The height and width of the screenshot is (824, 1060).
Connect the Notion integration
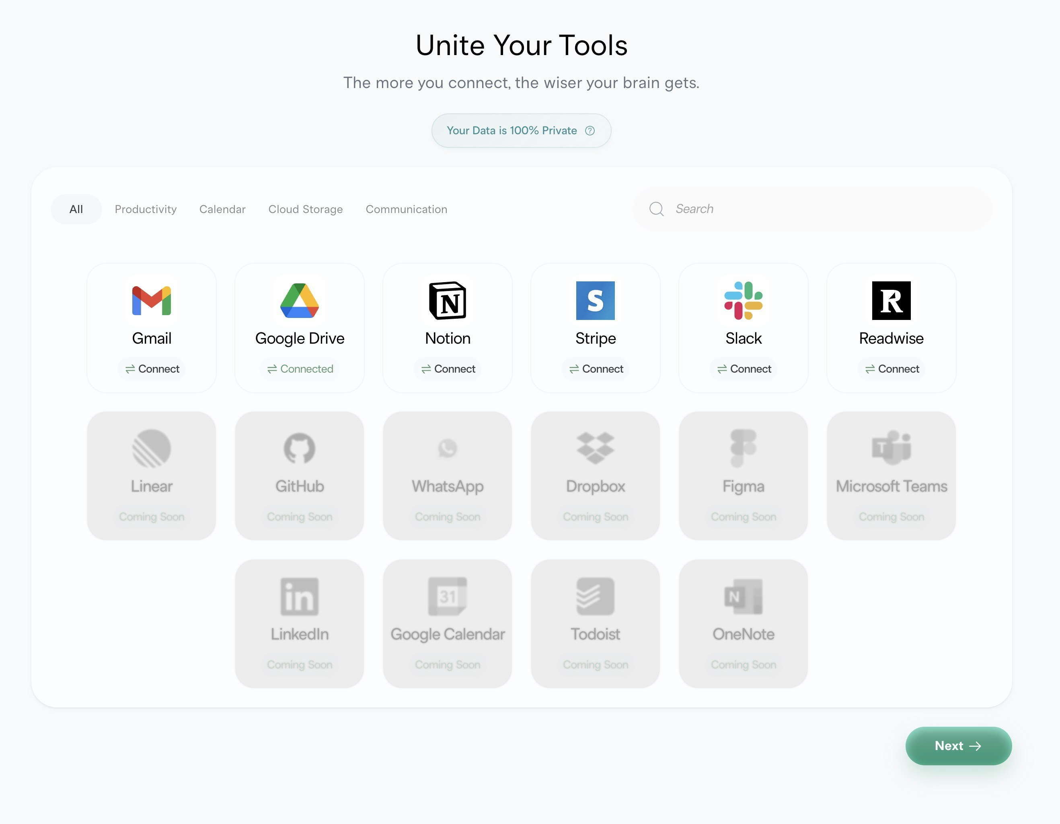[x=448, y=369]
